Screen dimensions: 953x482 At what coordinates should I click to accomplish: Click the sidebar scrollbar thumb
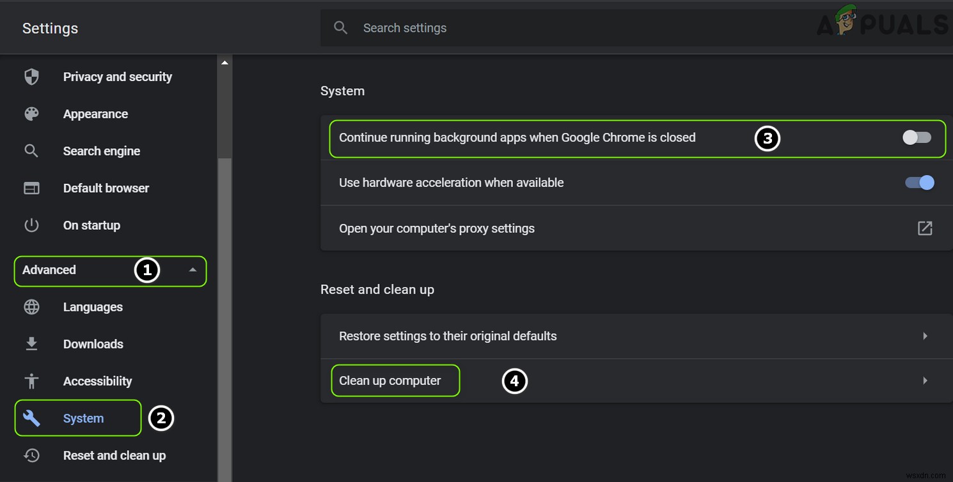(224, 319)
